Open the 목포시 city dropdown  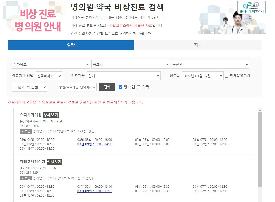(x=130, y=64)
